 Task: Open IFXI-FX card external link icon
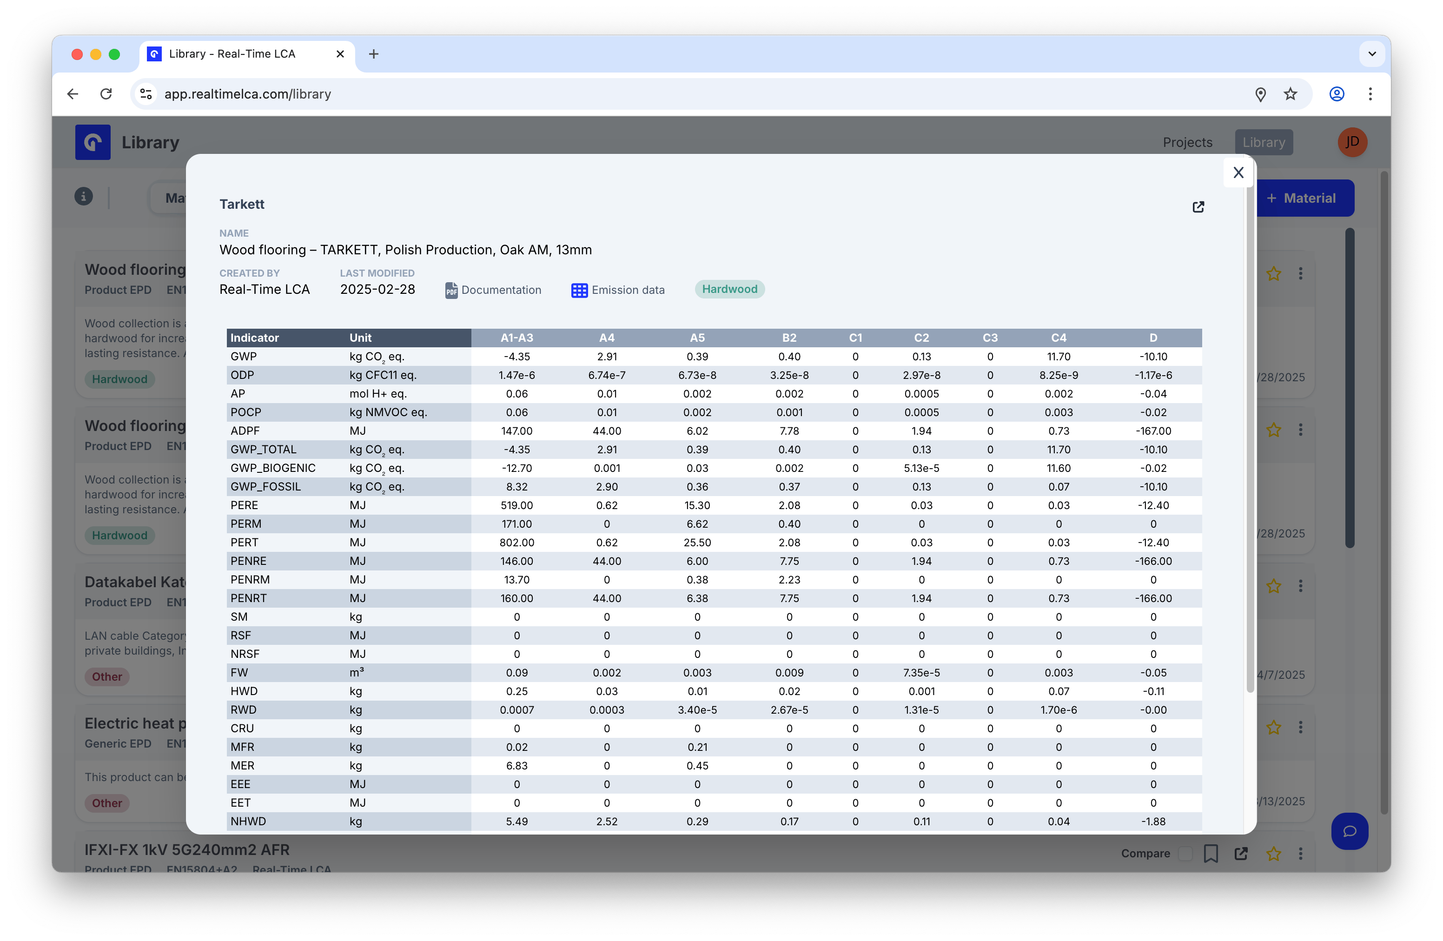point(1241,854)
